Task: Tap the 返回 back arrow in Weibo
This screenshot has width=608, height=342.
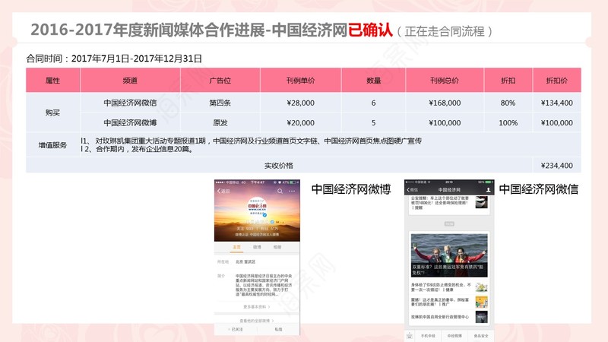Action: tap(223, 192)
